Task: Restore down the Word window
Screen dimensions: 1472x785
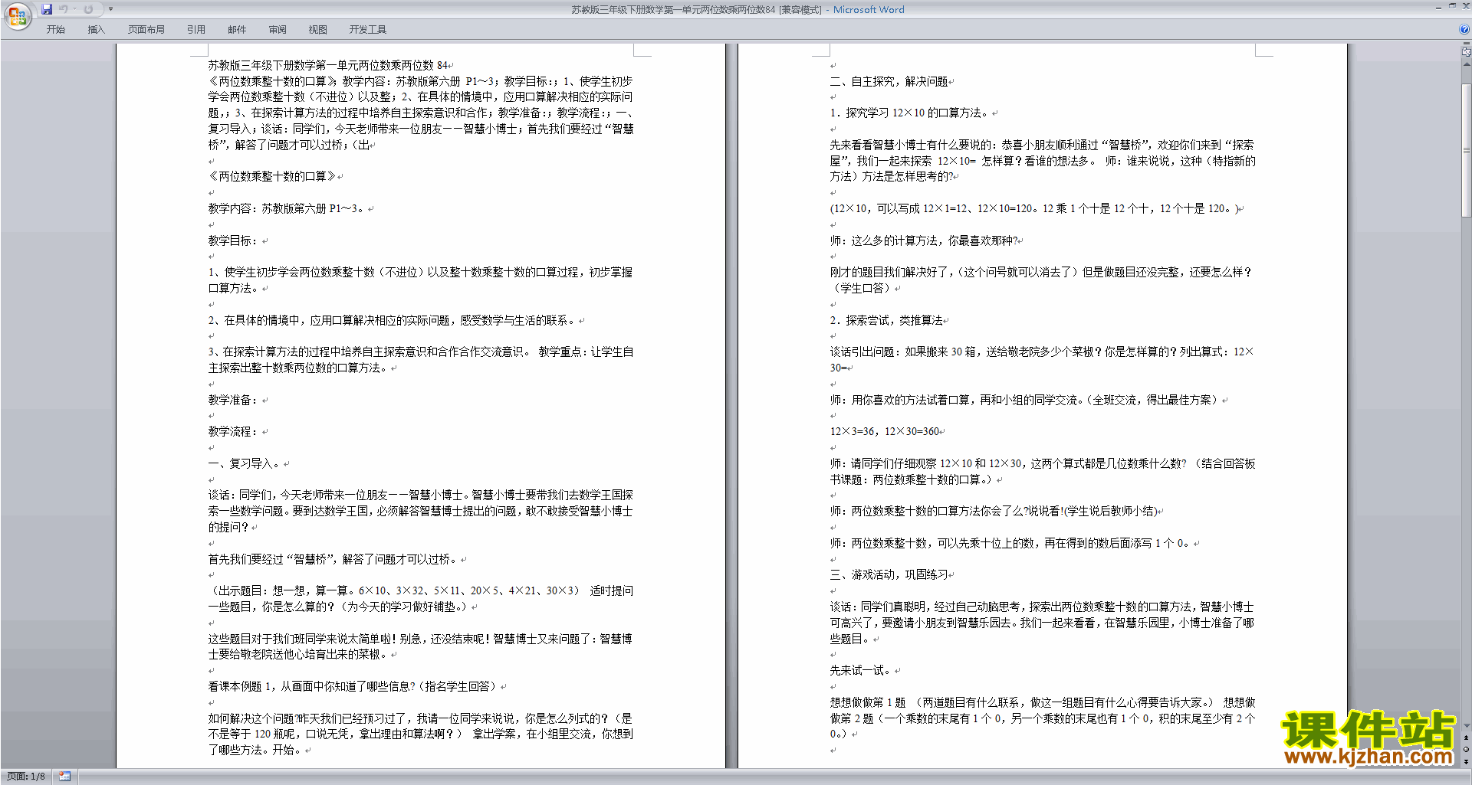Action: point(1452,7)
